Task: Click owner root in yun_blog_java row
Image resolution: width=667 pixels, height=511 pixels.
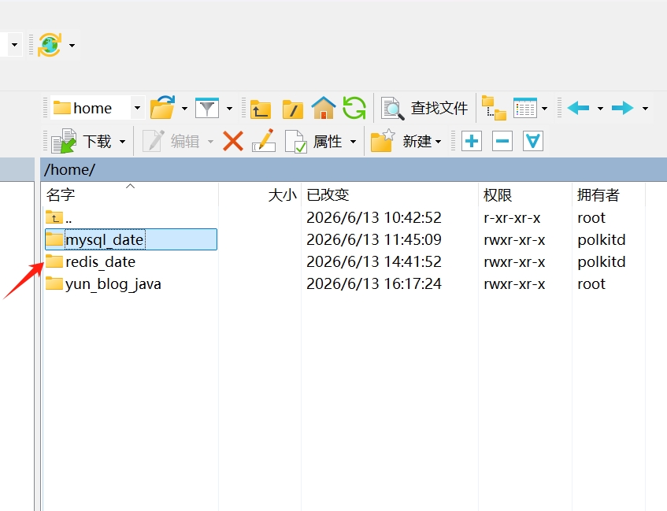Action: [591, 283]
